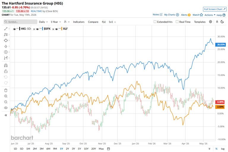The width and height of the screenshot is (228, 152).
Task: Enable the Real-Time checkbox
Action: tap(177, 22)
